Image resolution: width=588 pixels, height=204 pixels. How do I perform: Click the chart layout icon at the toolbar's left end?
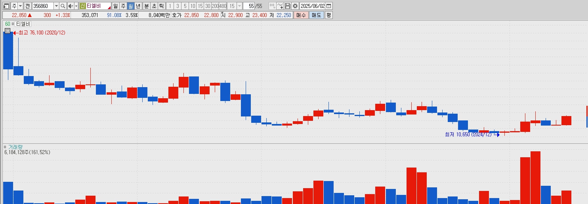click(6, 6)
